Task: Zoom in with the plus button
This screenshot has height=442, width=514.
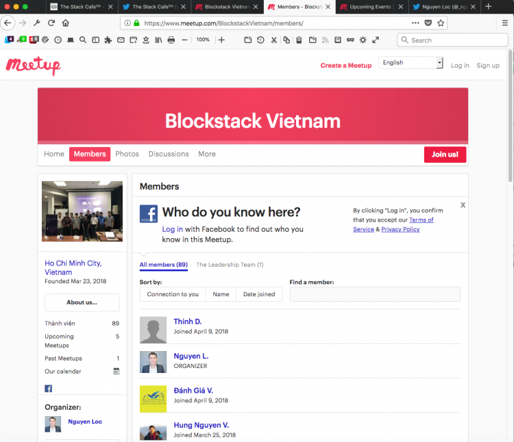Action: tap(221, 40)
